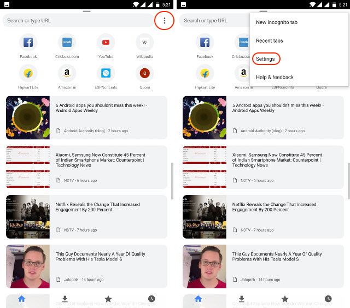Screen dimensions: 350x308
Task: Tap the Wi-Fi signal icon in right status bar
Action: tap(313, 5)
